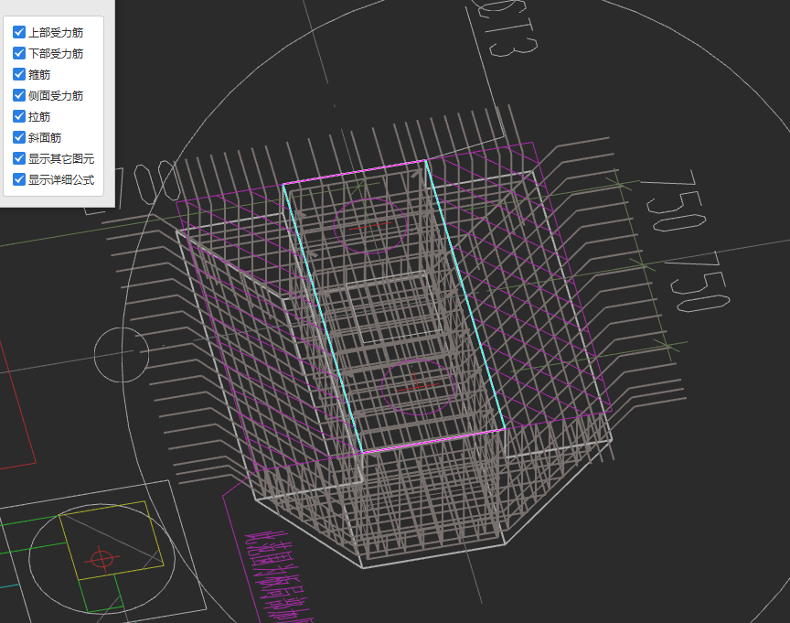
Task: Toggle the 下部受力筋 checkbox
Action: pyautogui.click(x=19, y=53)
